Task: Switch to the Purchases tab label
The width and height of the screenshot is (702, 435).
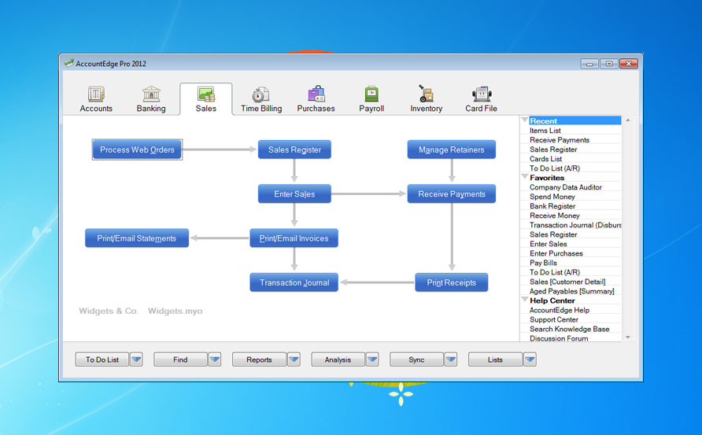Action: tap(316, 109)
